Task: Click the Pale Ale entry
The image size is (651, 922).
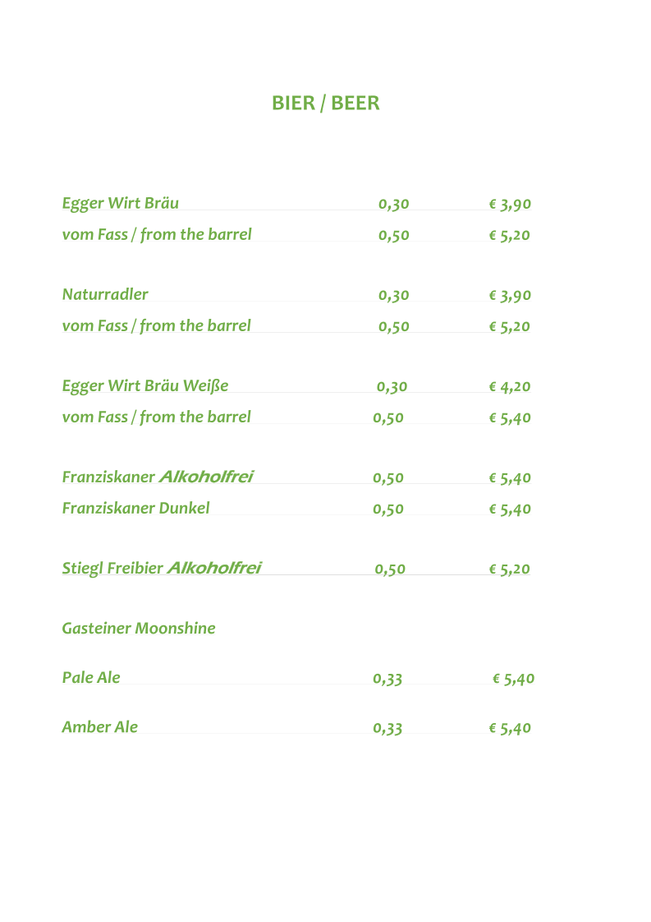Action: tap(91, 677)
